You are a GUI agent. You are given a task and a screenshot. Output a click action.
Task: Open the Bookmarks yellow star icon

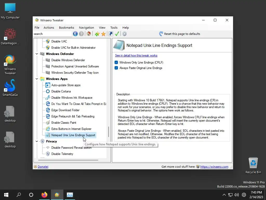pos(103,34)
